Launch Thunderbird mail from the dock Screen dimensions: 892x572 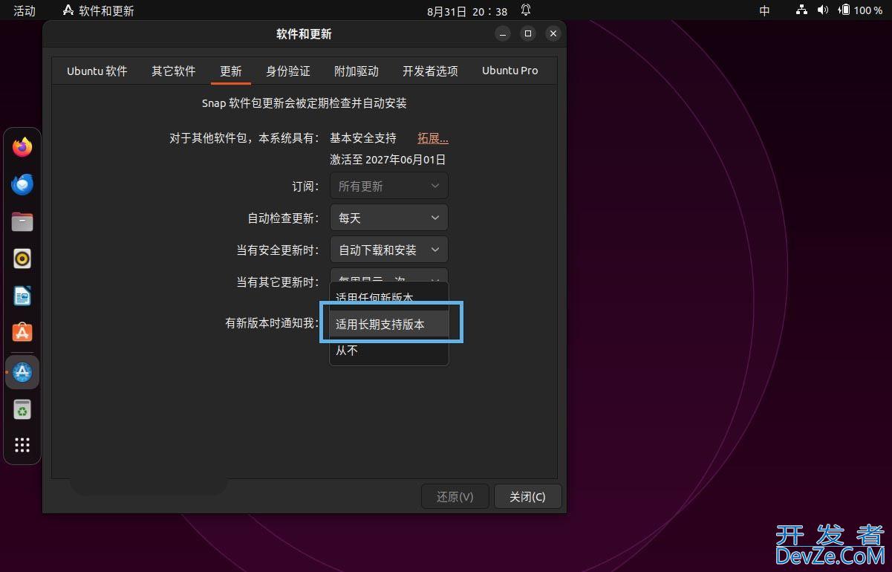[x=22, y=184]
